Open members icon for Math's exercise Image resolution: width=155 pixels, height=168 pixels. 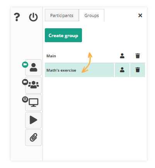(x=122, y=70)
